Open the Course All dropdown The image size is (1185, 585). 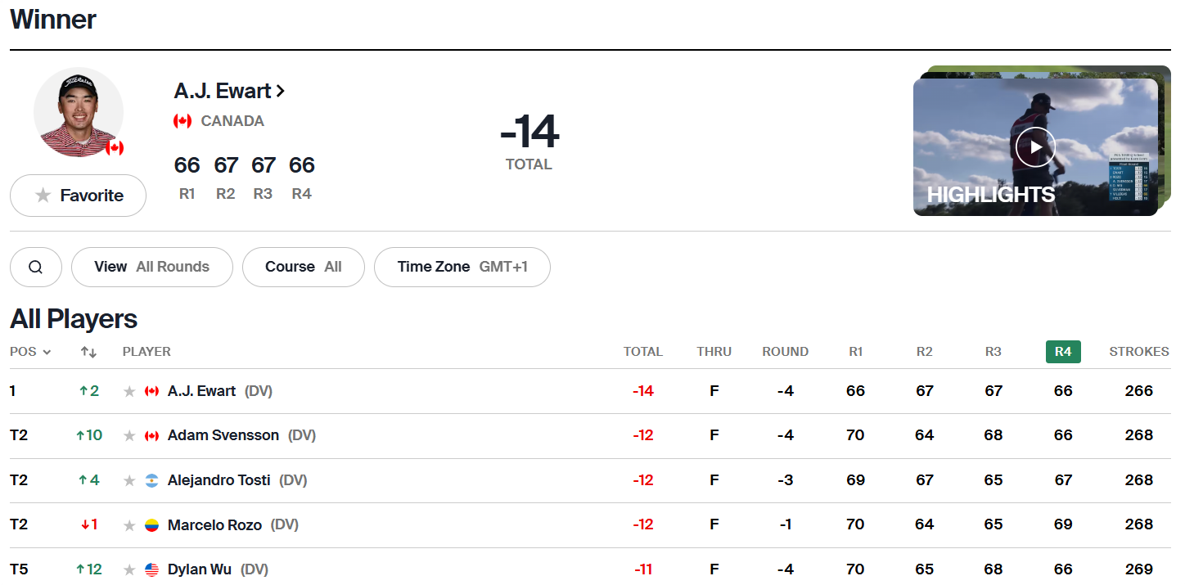[303, 267]
